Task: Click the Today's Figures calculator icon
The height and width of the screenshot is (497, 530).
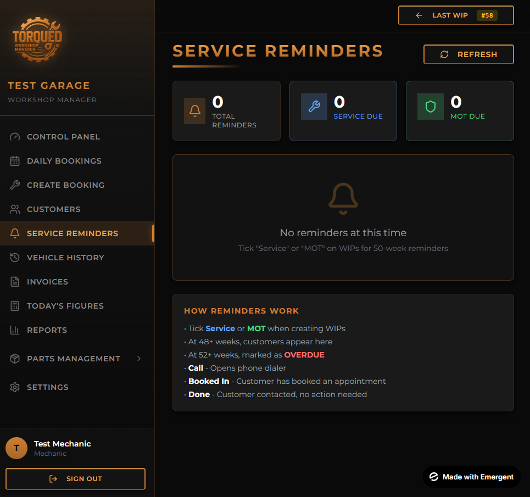Action: click(x=15, y=306)
